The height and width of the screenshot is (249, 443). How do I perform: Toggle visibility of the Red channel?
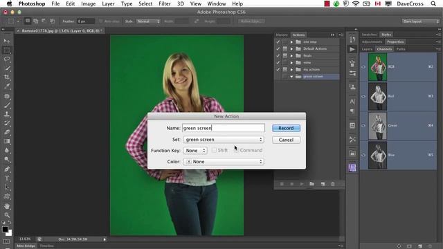[363, 96]
